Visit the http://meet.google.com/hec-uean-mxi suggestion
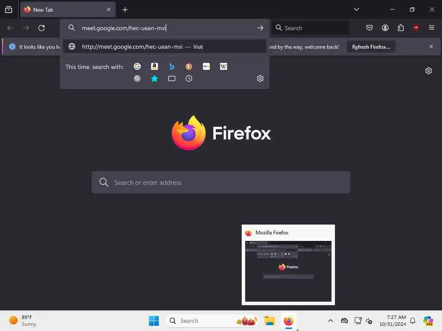This screenshot has width=442, height=331. pos(164,47)
